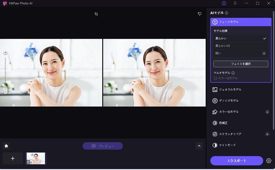Click the zoom in plus icon
The height and width of the screenshot is (170, 275).
[x=5, y=53]
